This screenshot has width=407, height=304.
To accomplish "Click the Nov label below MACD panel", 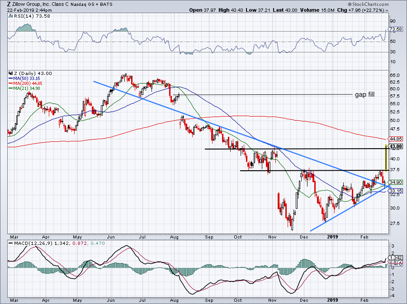I will pyautogui.click(x=272, y=300).
